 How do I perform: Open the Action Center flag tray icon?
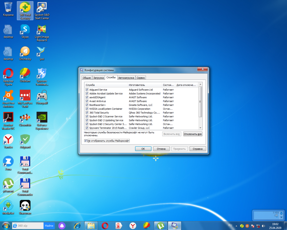point(253,226)
